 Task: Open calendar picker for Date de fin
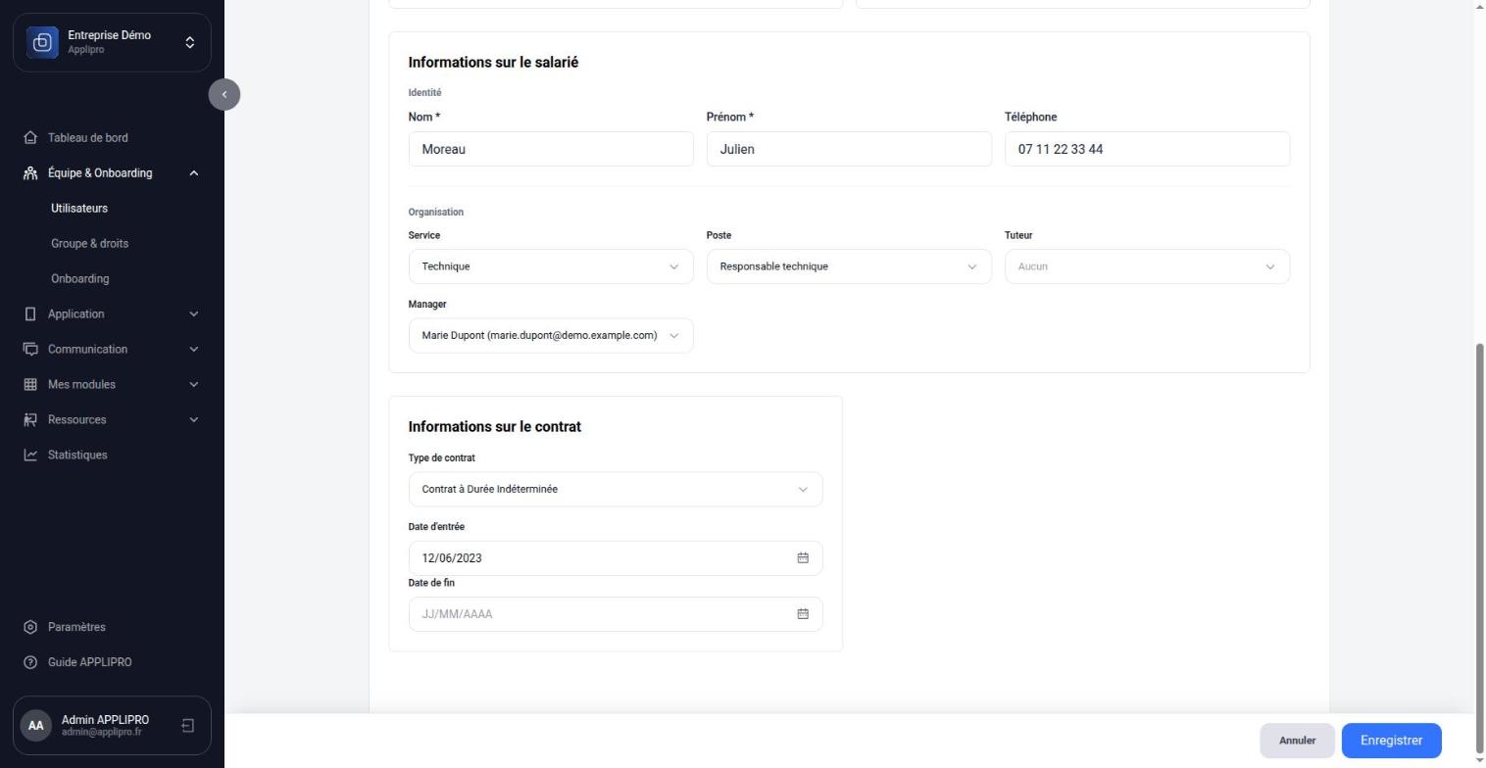point(803,614)
